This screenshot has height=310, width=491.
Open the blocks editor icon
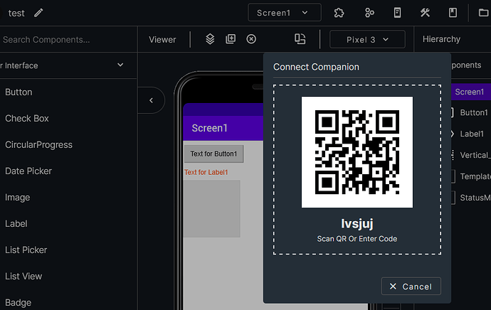tap(369, 13)
